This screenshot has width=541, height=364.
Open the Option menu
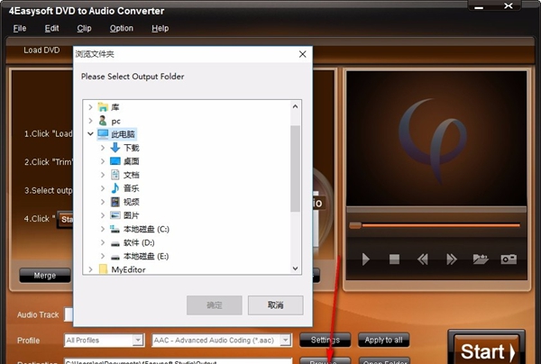point(122,28)
